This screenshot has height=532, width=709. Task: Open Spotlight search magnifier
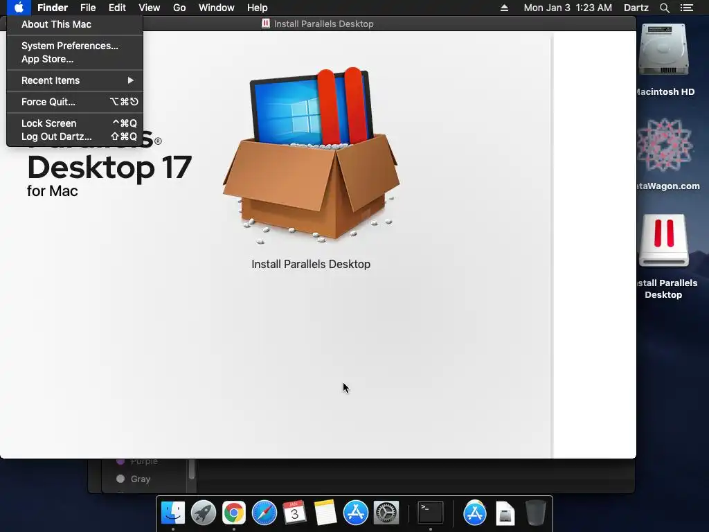(664, 8)
